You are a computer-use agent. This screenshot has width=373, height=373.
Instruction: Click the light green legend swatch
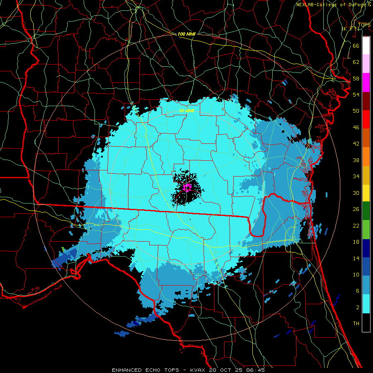[366, 230]
